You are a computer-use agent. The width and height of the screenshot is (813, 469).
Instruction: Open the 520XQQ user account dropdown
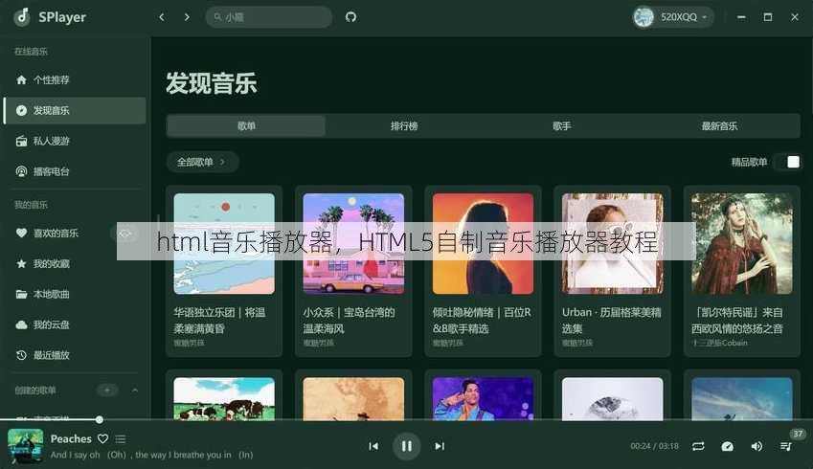tap(673, 17)
